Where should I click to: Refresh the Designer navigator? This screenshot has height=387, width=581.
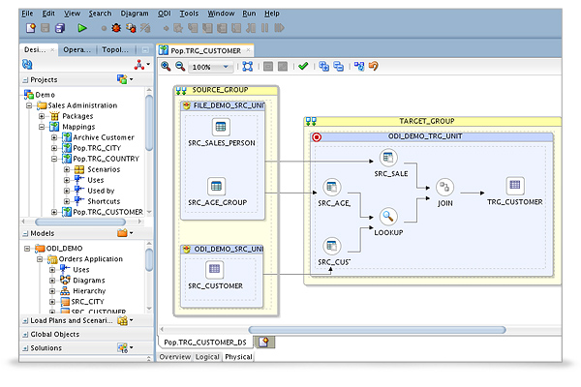click(27, 65)
